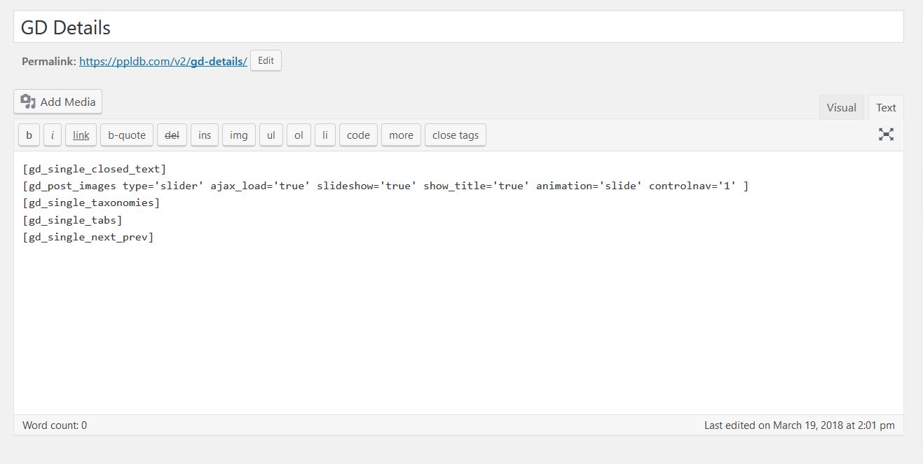Viewport: 923px width, 464px height.
Task: Insert an ordered list with ol button
Action: tap(299, 135)
